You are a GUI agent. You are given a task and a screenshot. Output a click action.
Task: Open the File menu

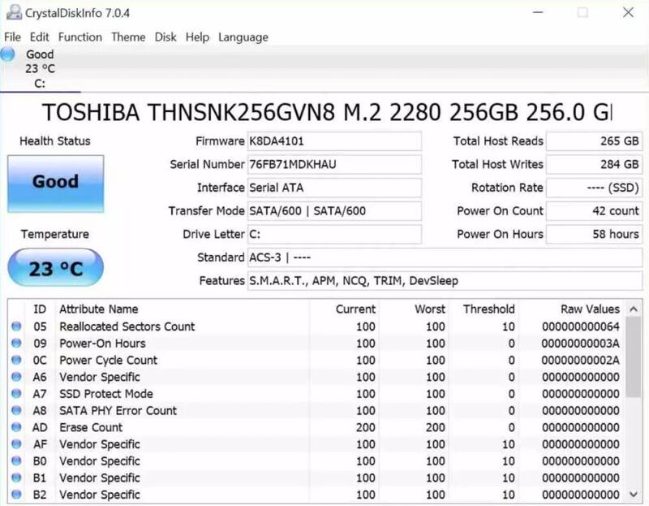click(x=12, y=37)
